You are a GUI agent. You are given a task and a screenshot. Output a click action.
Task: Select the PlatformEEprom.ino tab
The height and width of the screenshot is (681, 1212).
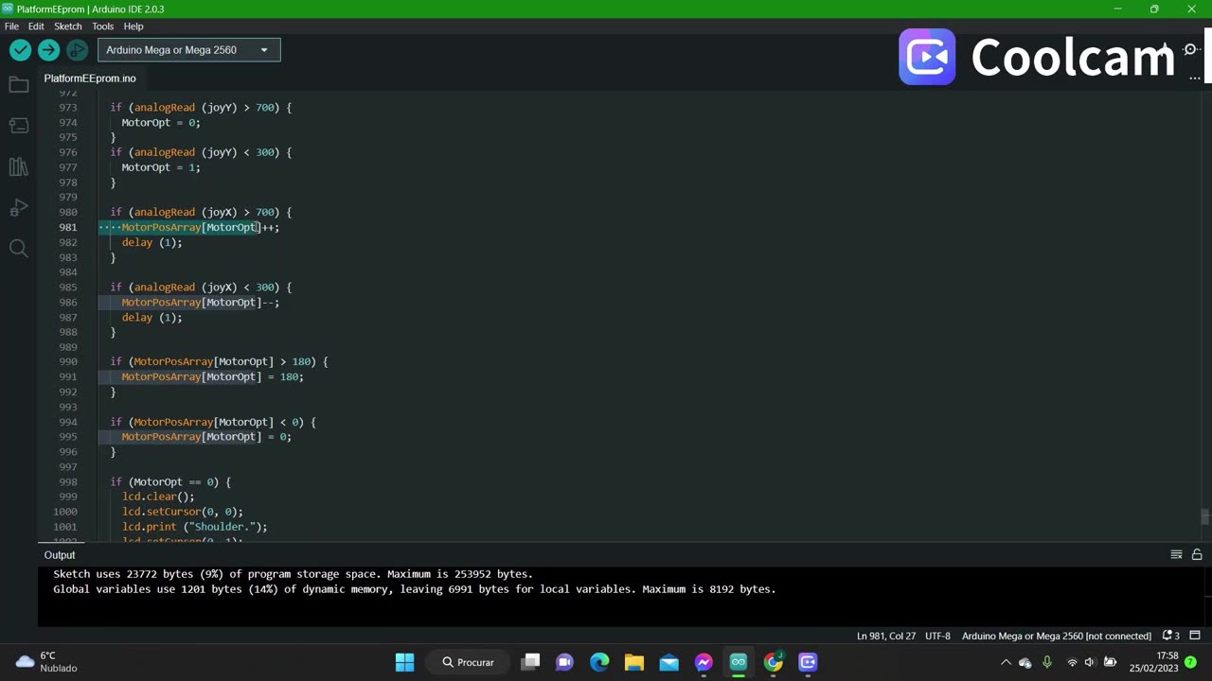(90, 79)
